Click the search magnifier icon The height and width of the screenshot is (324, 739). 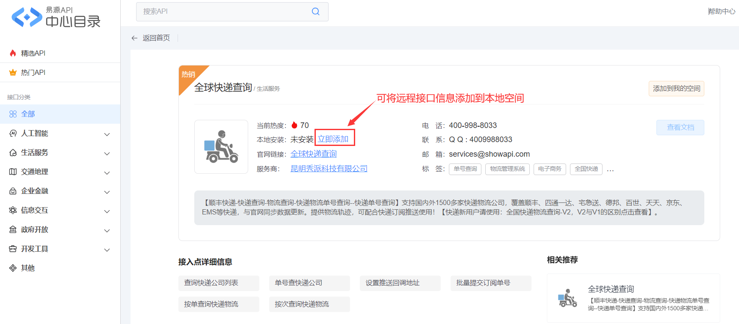pyautogui.click(x=315, y=12)
